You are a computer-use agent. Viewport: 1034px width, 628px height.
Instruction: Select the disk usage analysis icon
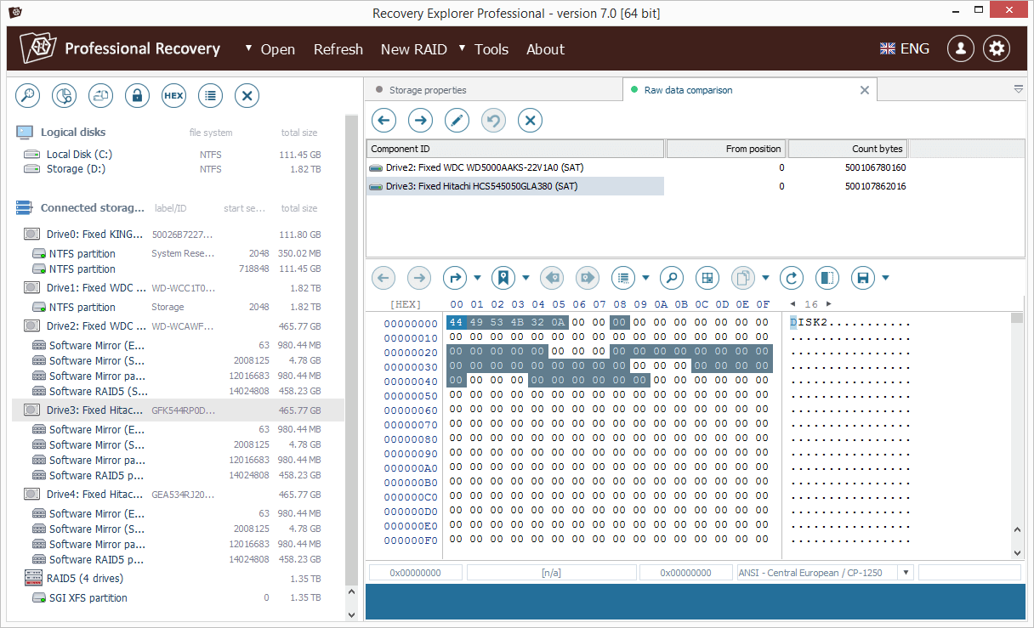tap(64, 95)
